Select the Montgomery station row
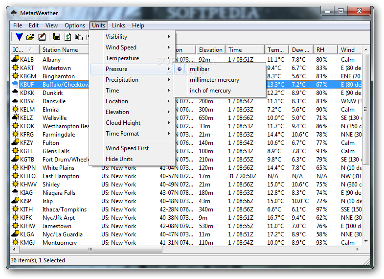 pyautogui.click(x=186, y=242)
